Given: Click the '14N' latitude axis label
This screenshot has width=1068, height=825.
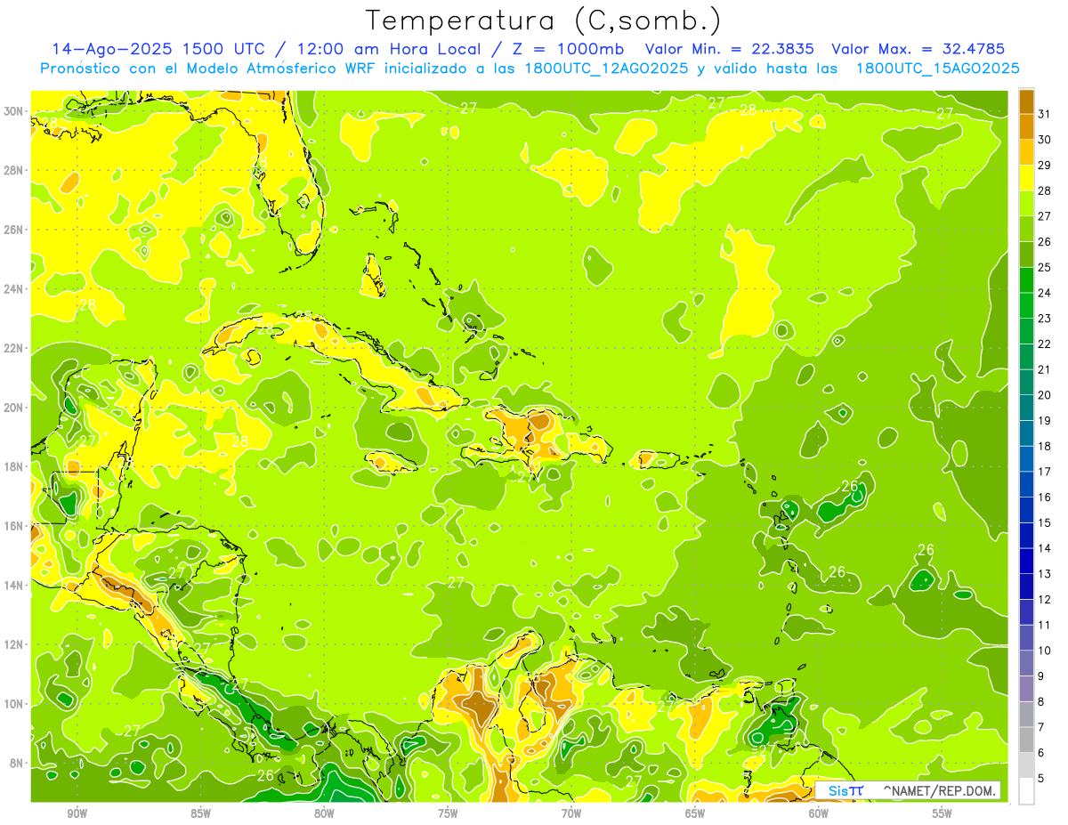Looking at the screenshot, I should [x=13, y=586].
